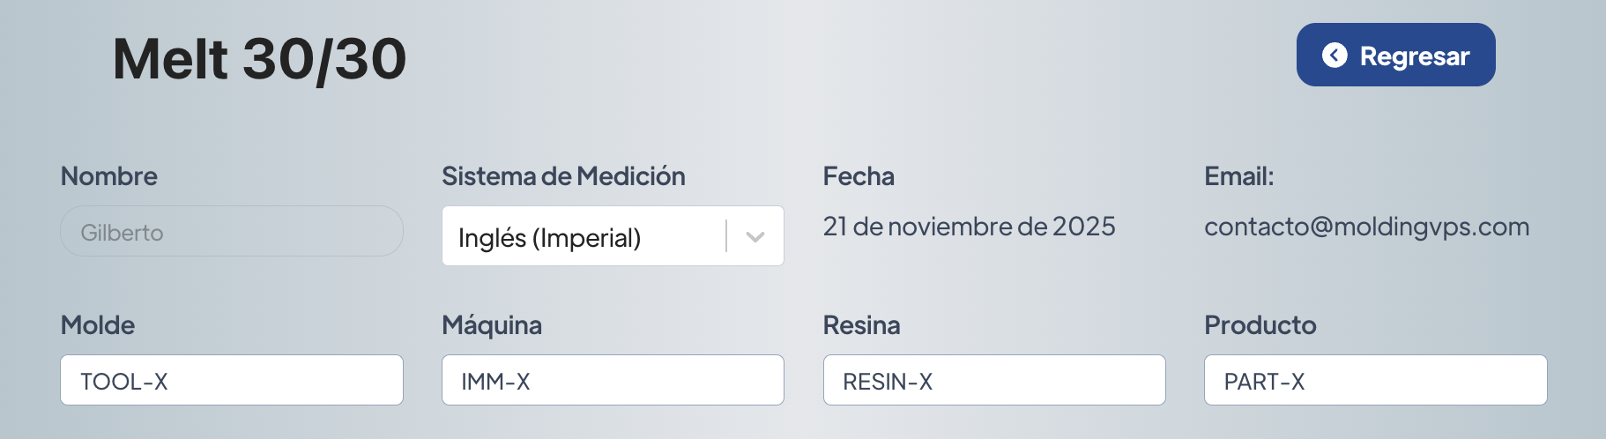Select the Fecha label text

[x=859, y=176]
